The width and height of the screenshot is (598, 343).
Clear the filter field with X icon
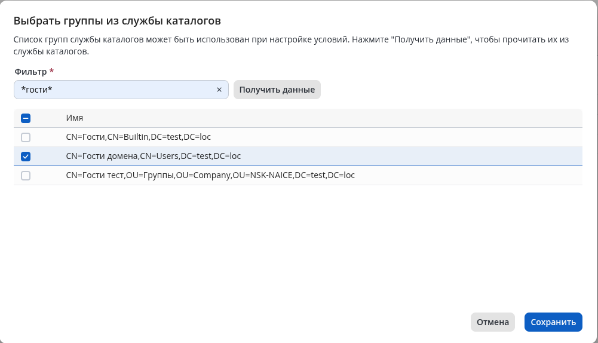[x=219, y=90]
